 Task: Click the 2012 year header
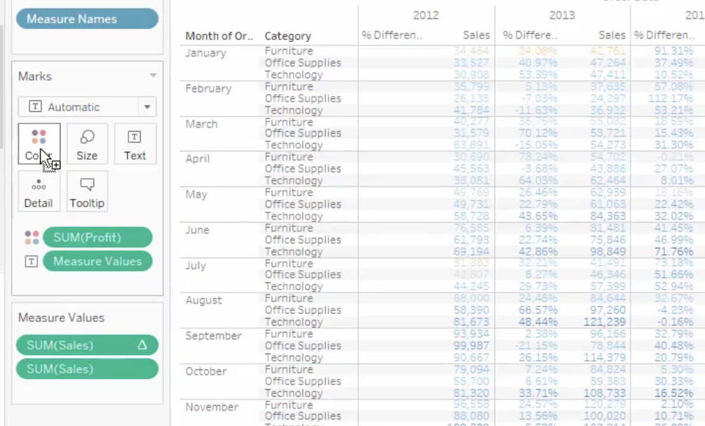(x=426, y=15)
